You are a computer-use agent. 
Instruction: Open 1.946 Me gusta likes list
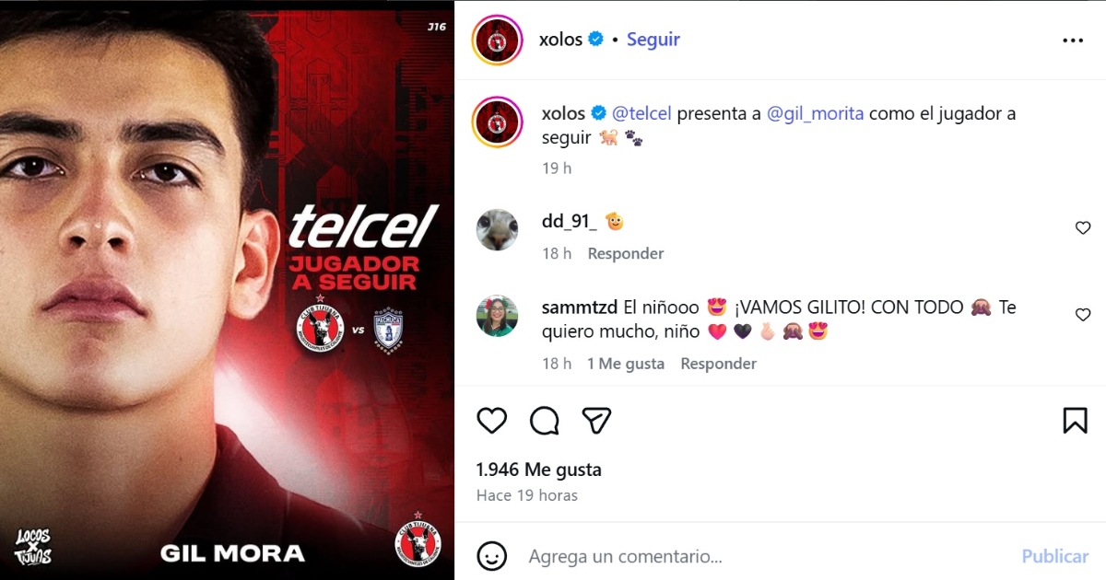click(x=539, y=470)
